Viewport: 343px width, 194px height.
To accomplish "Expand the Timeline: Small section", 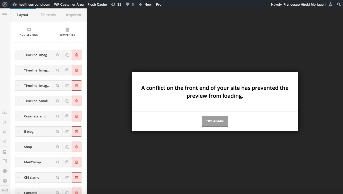I will pyautogui.click(x=18, y=101).
